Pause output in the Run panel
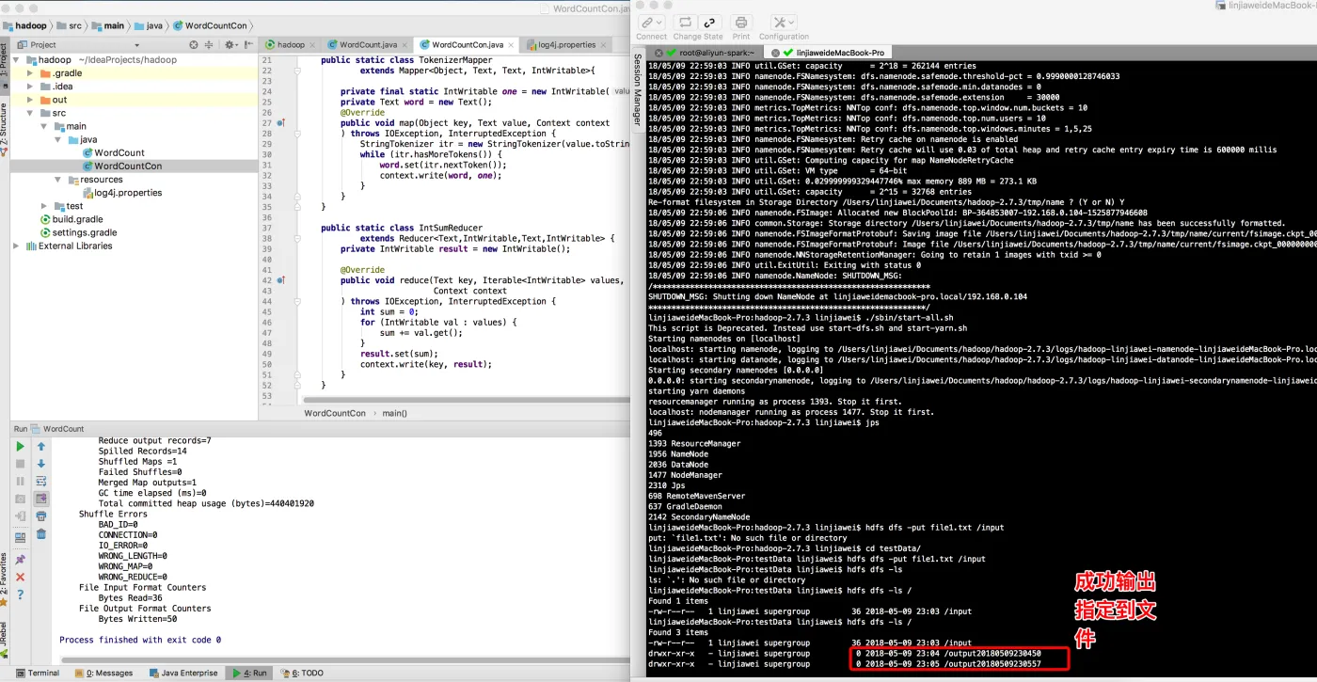This screenshot has height=682, width=1317. (21, 481)
